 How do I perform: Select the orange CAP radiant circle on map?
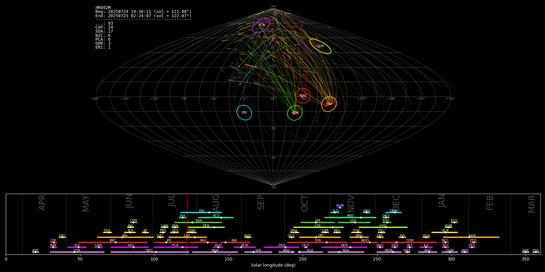coord(329,104)
